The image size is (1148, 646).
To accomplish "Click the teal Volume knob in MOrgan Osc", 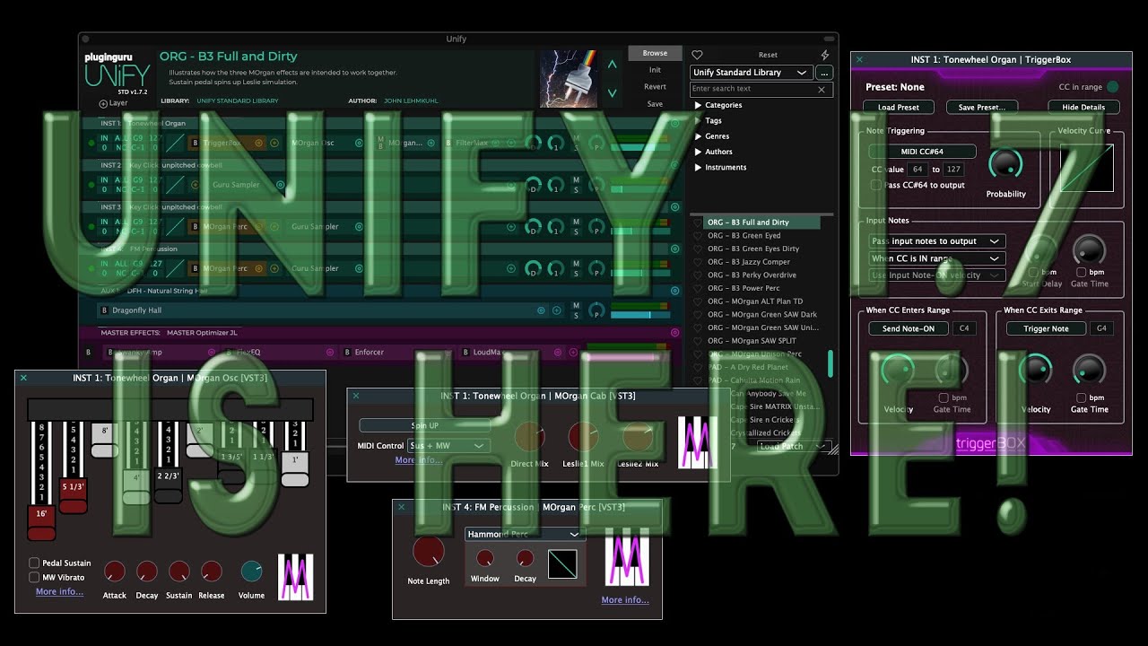I will (251, 572).
